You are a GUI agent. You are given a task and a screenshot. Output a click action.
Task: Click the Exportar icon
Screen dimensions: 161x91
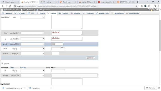coord(60,13)
